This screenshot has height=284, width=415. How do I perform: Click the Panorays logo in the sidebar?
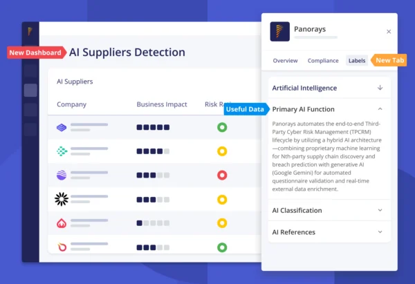coord(30,31)
